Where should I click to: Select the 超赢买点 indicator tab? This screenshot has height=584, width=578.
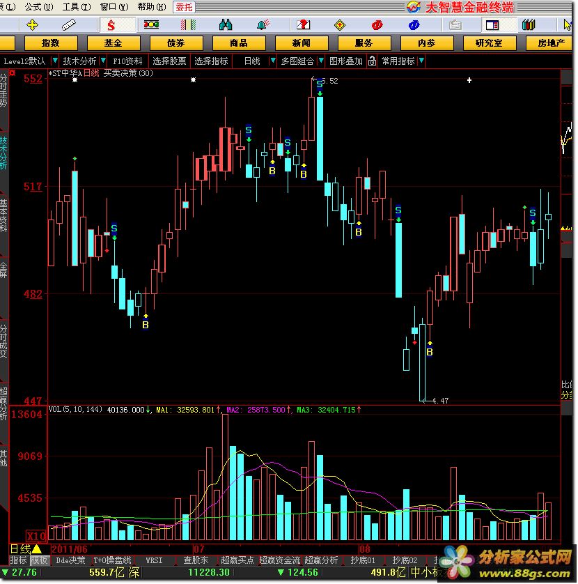tap(237, 560)
